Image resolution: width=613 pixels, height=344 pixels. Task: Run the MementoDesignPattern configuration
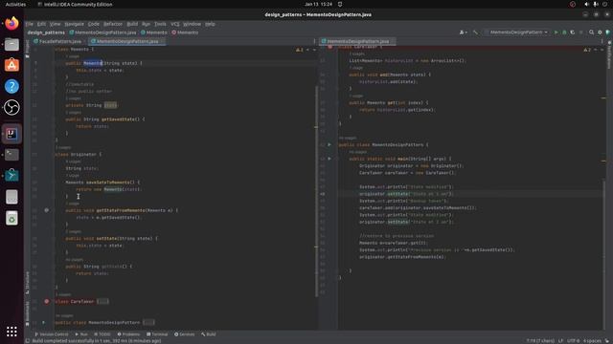click(x=556, y=32)
